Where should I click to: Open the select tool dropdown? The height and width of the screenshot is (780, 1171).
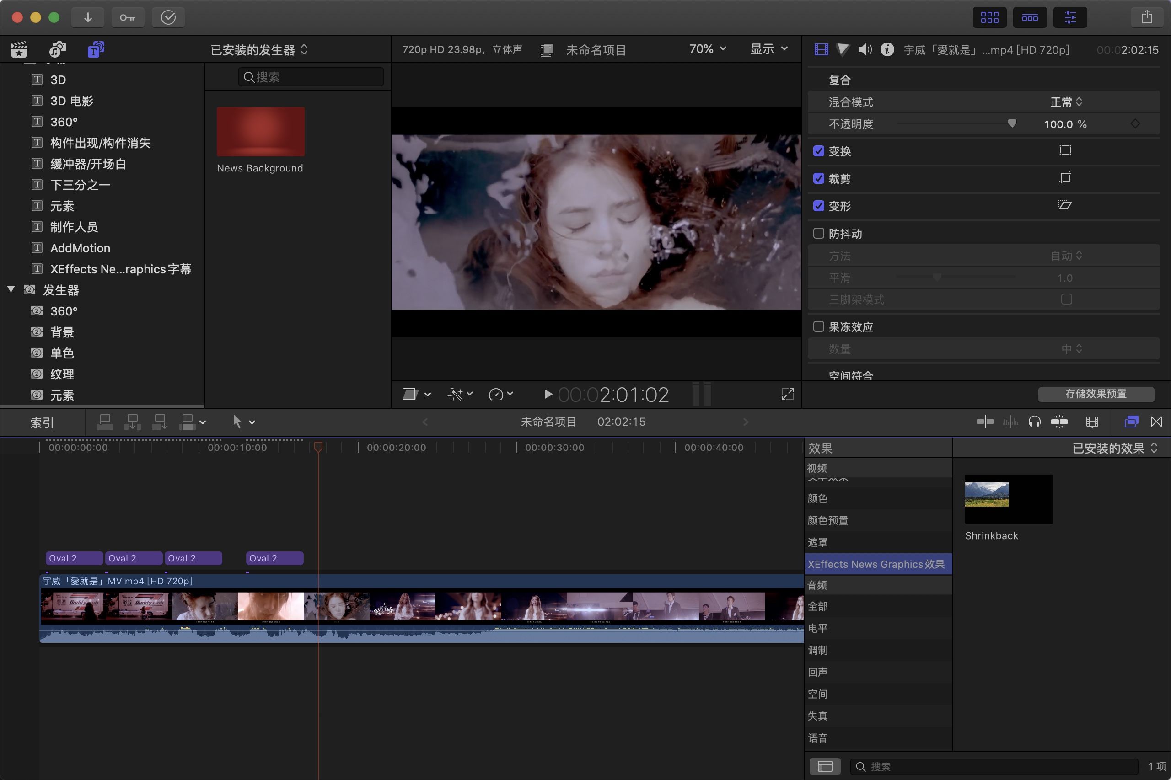pos(244,422)
